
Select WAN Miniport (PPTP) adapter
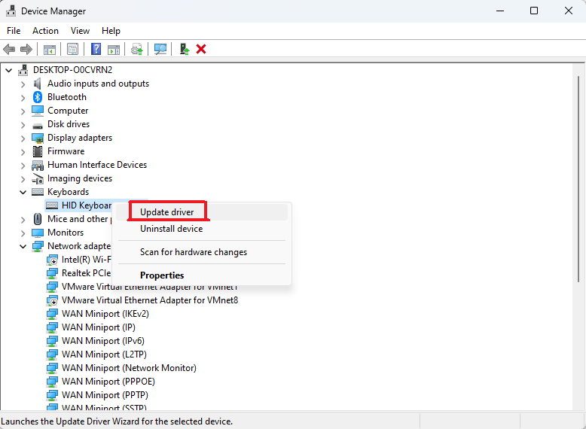(x=105, y=395)
